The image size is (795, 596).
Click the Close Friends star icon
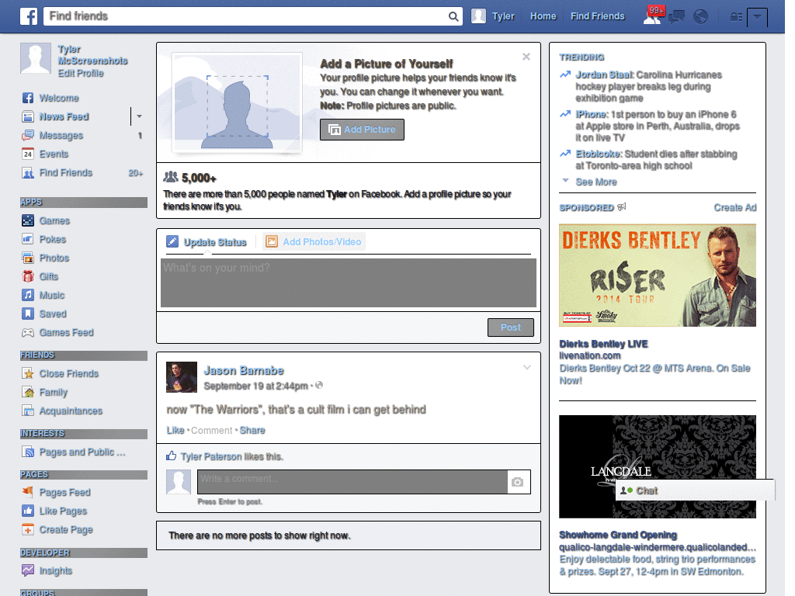(28, 373)
